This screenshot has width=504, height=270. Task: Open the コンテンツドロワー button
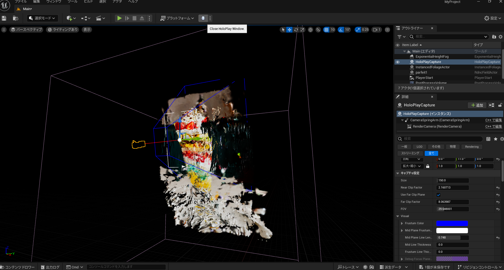18,267
